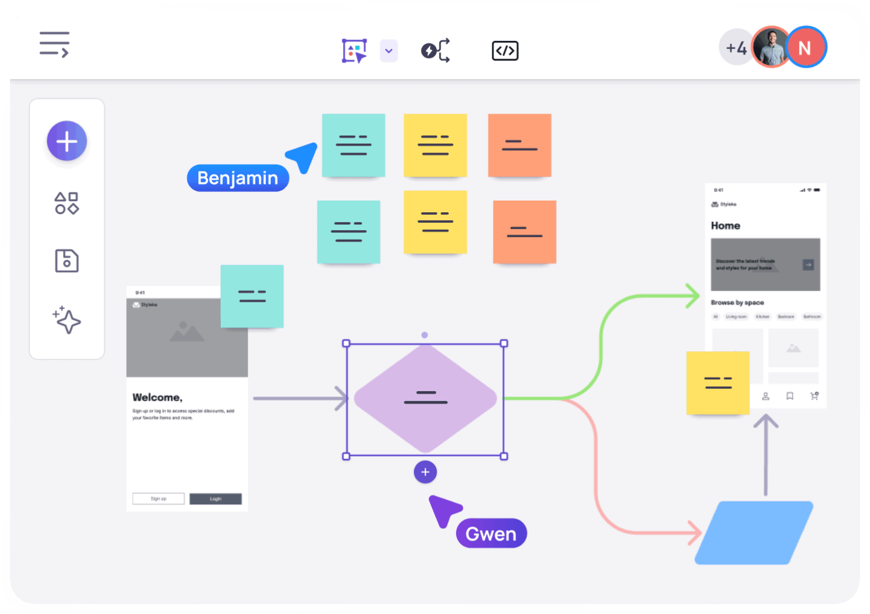Open the embed code tool in the toolbar
870x614 pixels.
pyautogui.click(x=505, y=50)
